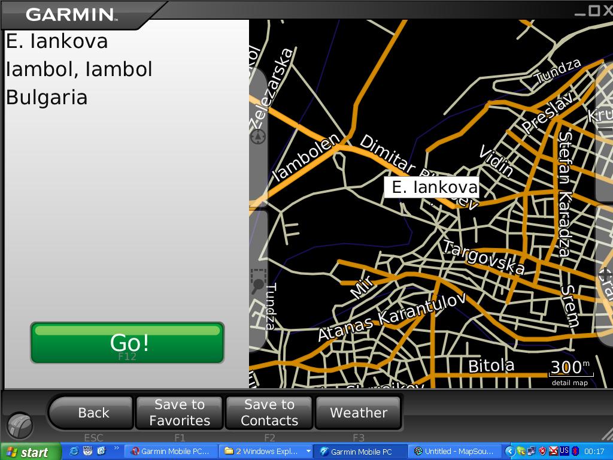The width and height of the screenshot is (613, 460).
Task: Select the E. Iankova address line
Action: pos(57,41)
